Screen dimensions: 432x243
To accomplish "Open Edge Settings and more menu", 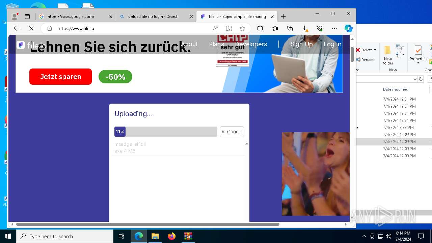I will [334, 28].
